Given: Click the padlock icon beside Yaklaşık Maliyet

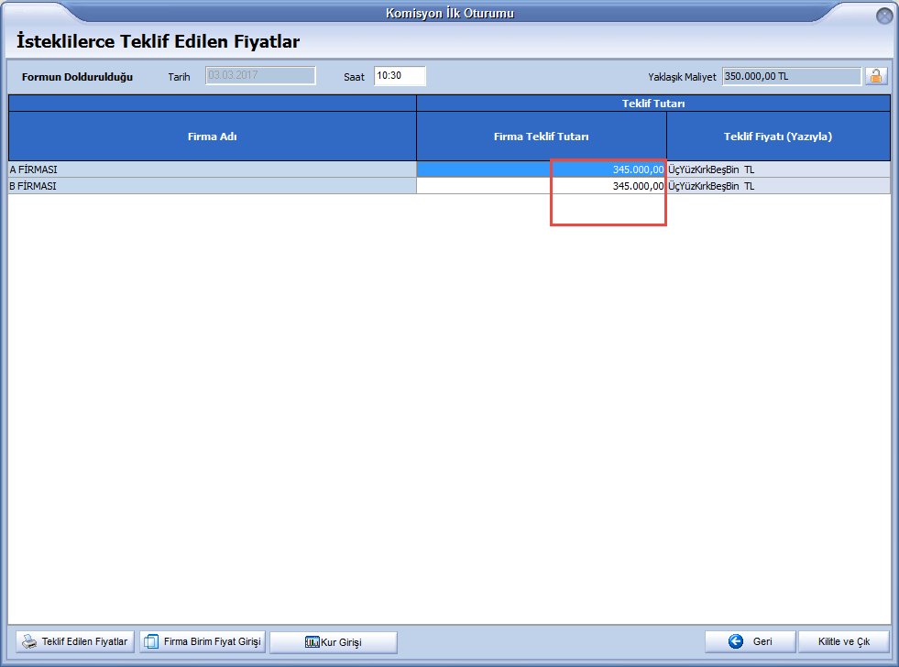Looking at the screenshot, I should click(x=876, y=76).
